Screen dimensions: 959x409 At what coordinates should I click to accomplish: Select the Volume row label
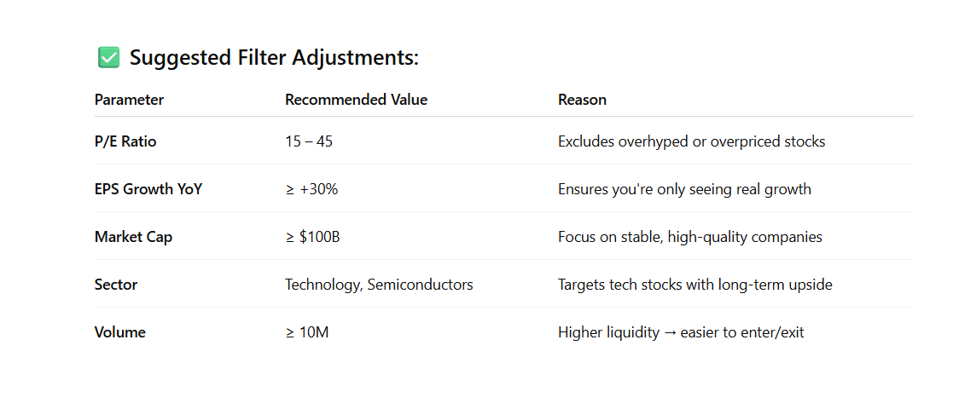coord(120,332)
